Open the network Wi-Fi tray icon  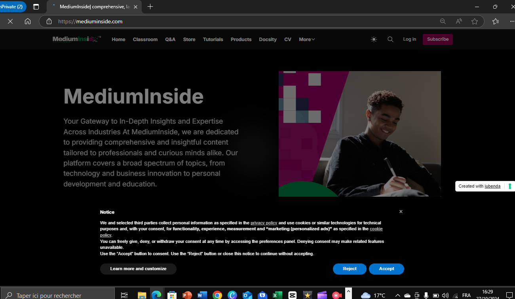[x=455, y=295]
